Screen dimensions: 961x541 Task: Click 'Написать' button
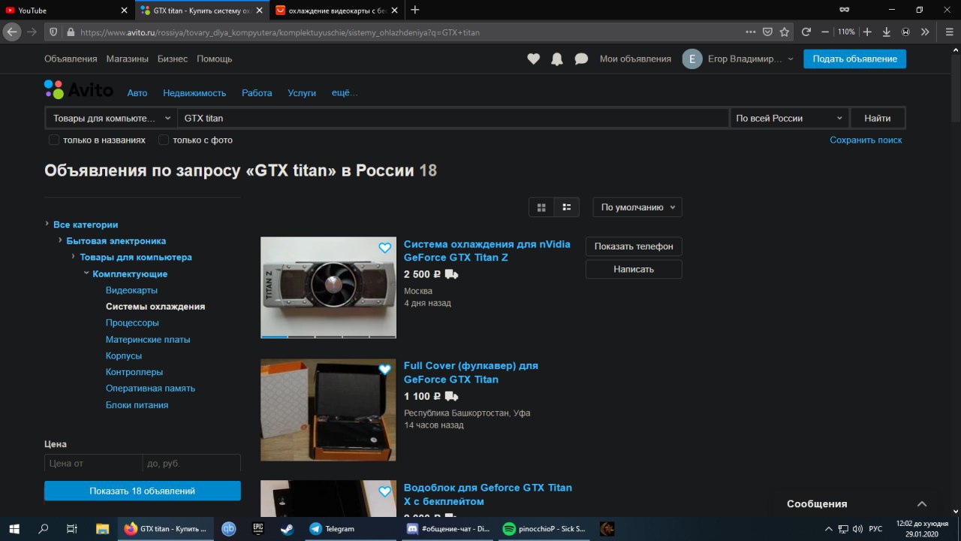tap(634, 269)
